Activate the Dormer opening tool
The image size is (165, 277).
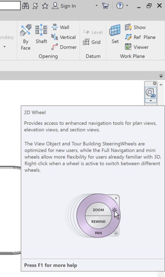[64, 47]
